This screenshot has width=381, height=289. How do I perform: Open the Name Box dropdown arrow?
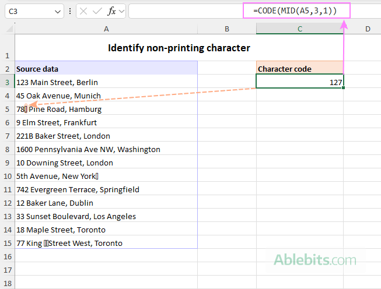[x=58, y=12]
